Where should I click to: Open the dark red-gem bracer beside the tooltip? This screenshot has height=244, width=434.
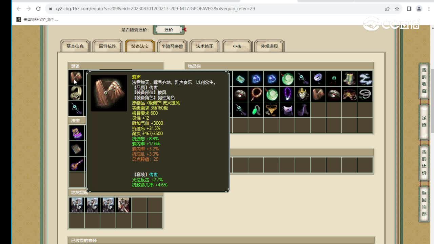pyautogui.click(x=240, y=94)
